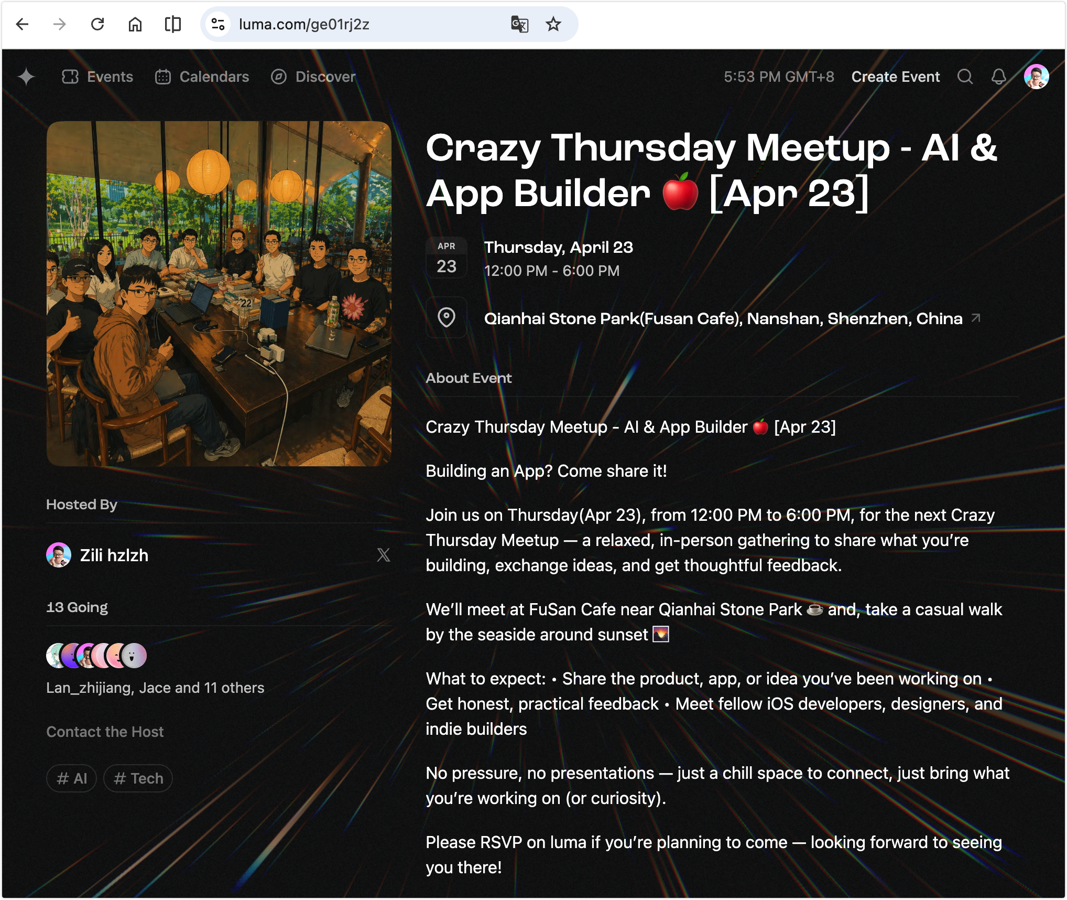Open the notifications bell icon
Viewport: 1067px width, 900px height.
pos(998,77)
